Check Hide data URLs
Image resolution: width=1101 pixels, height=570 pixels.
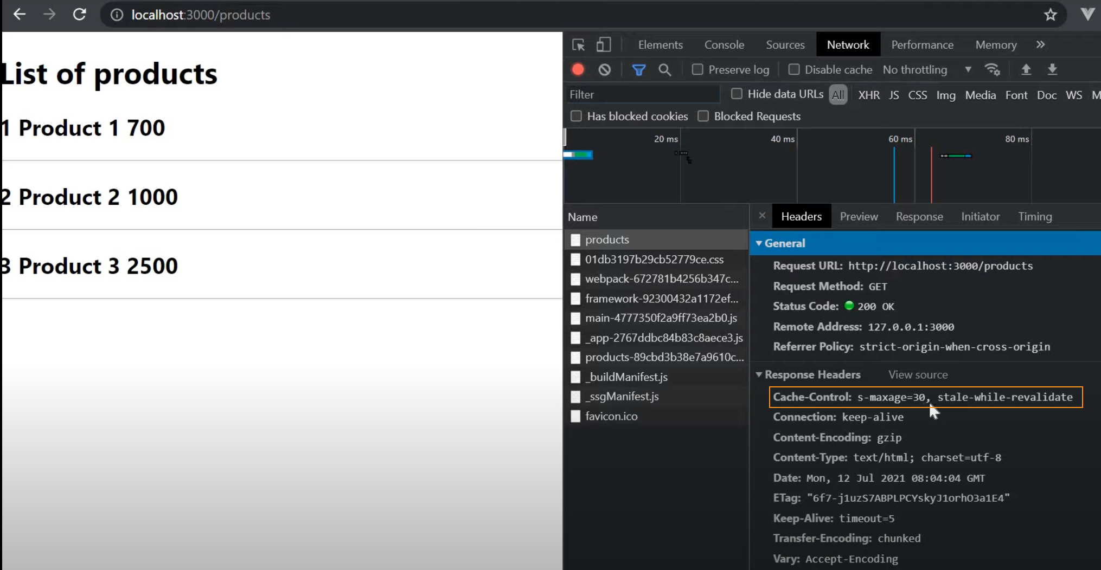tap(737, 94)
